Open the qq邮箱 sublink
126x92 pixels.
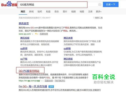pos(67,49)
